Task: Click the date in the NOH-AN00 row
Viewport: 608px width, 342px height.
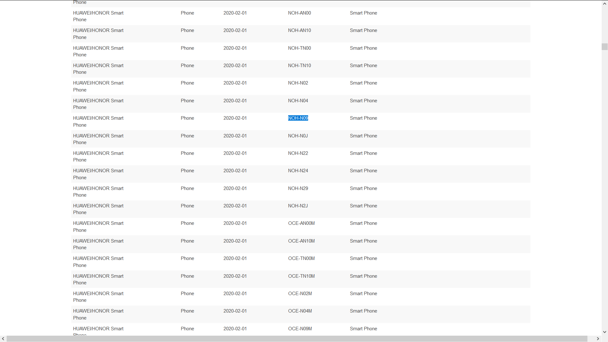Action: [235, 13]
